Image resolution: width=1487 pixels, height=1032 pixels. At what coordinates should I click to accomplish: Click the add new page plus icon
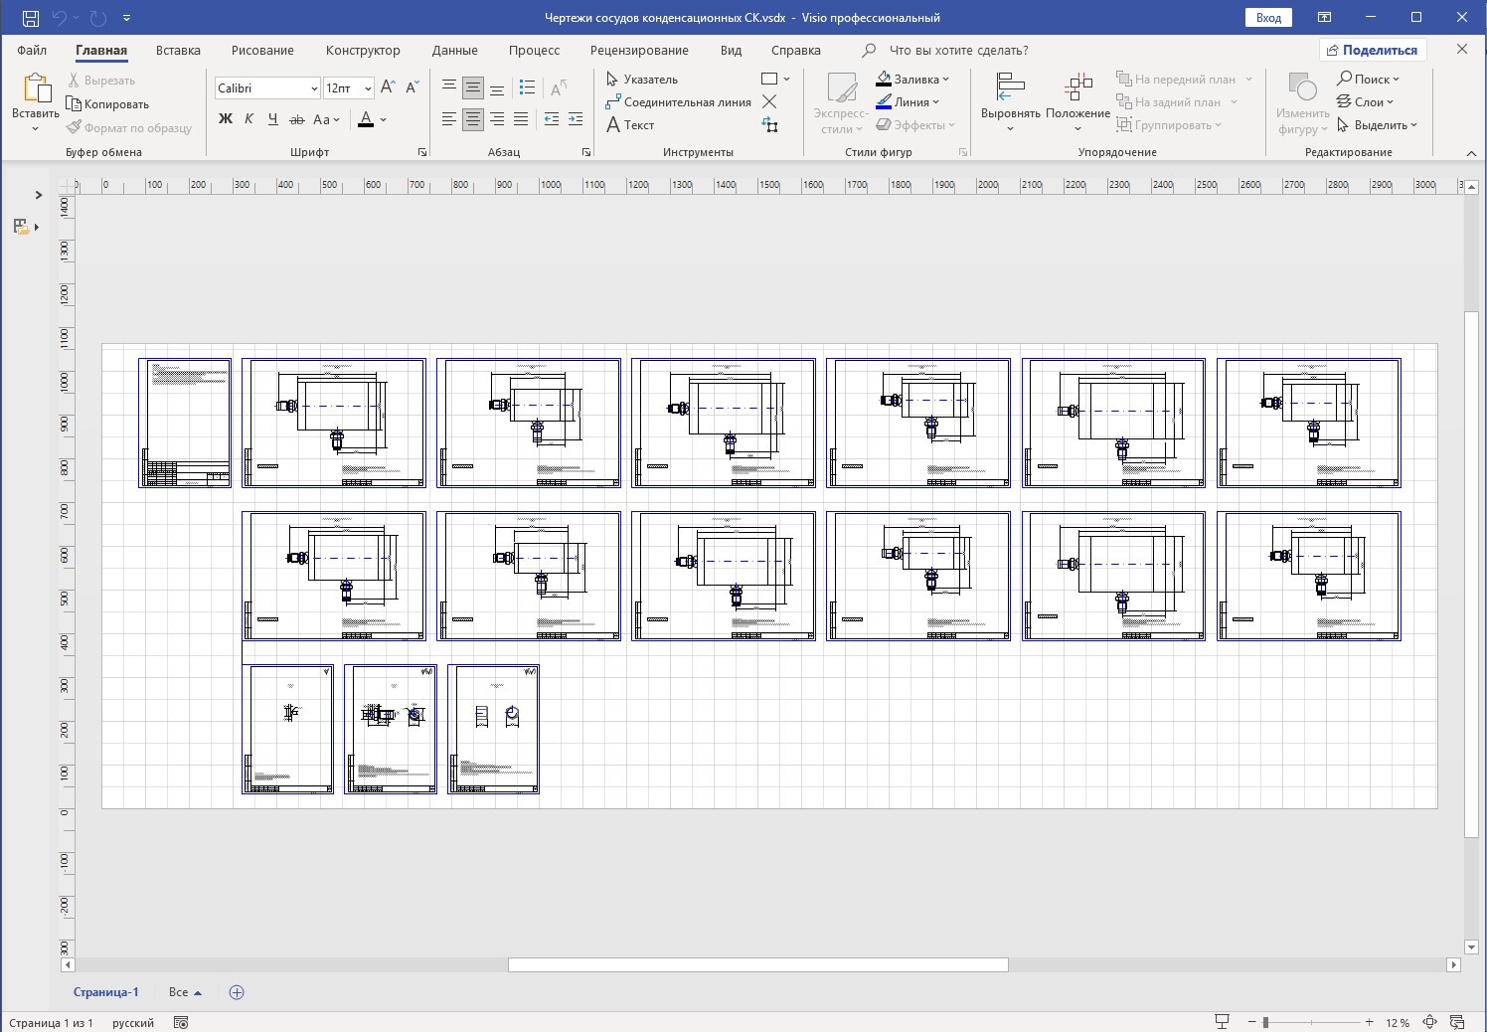tap(237, 992)
